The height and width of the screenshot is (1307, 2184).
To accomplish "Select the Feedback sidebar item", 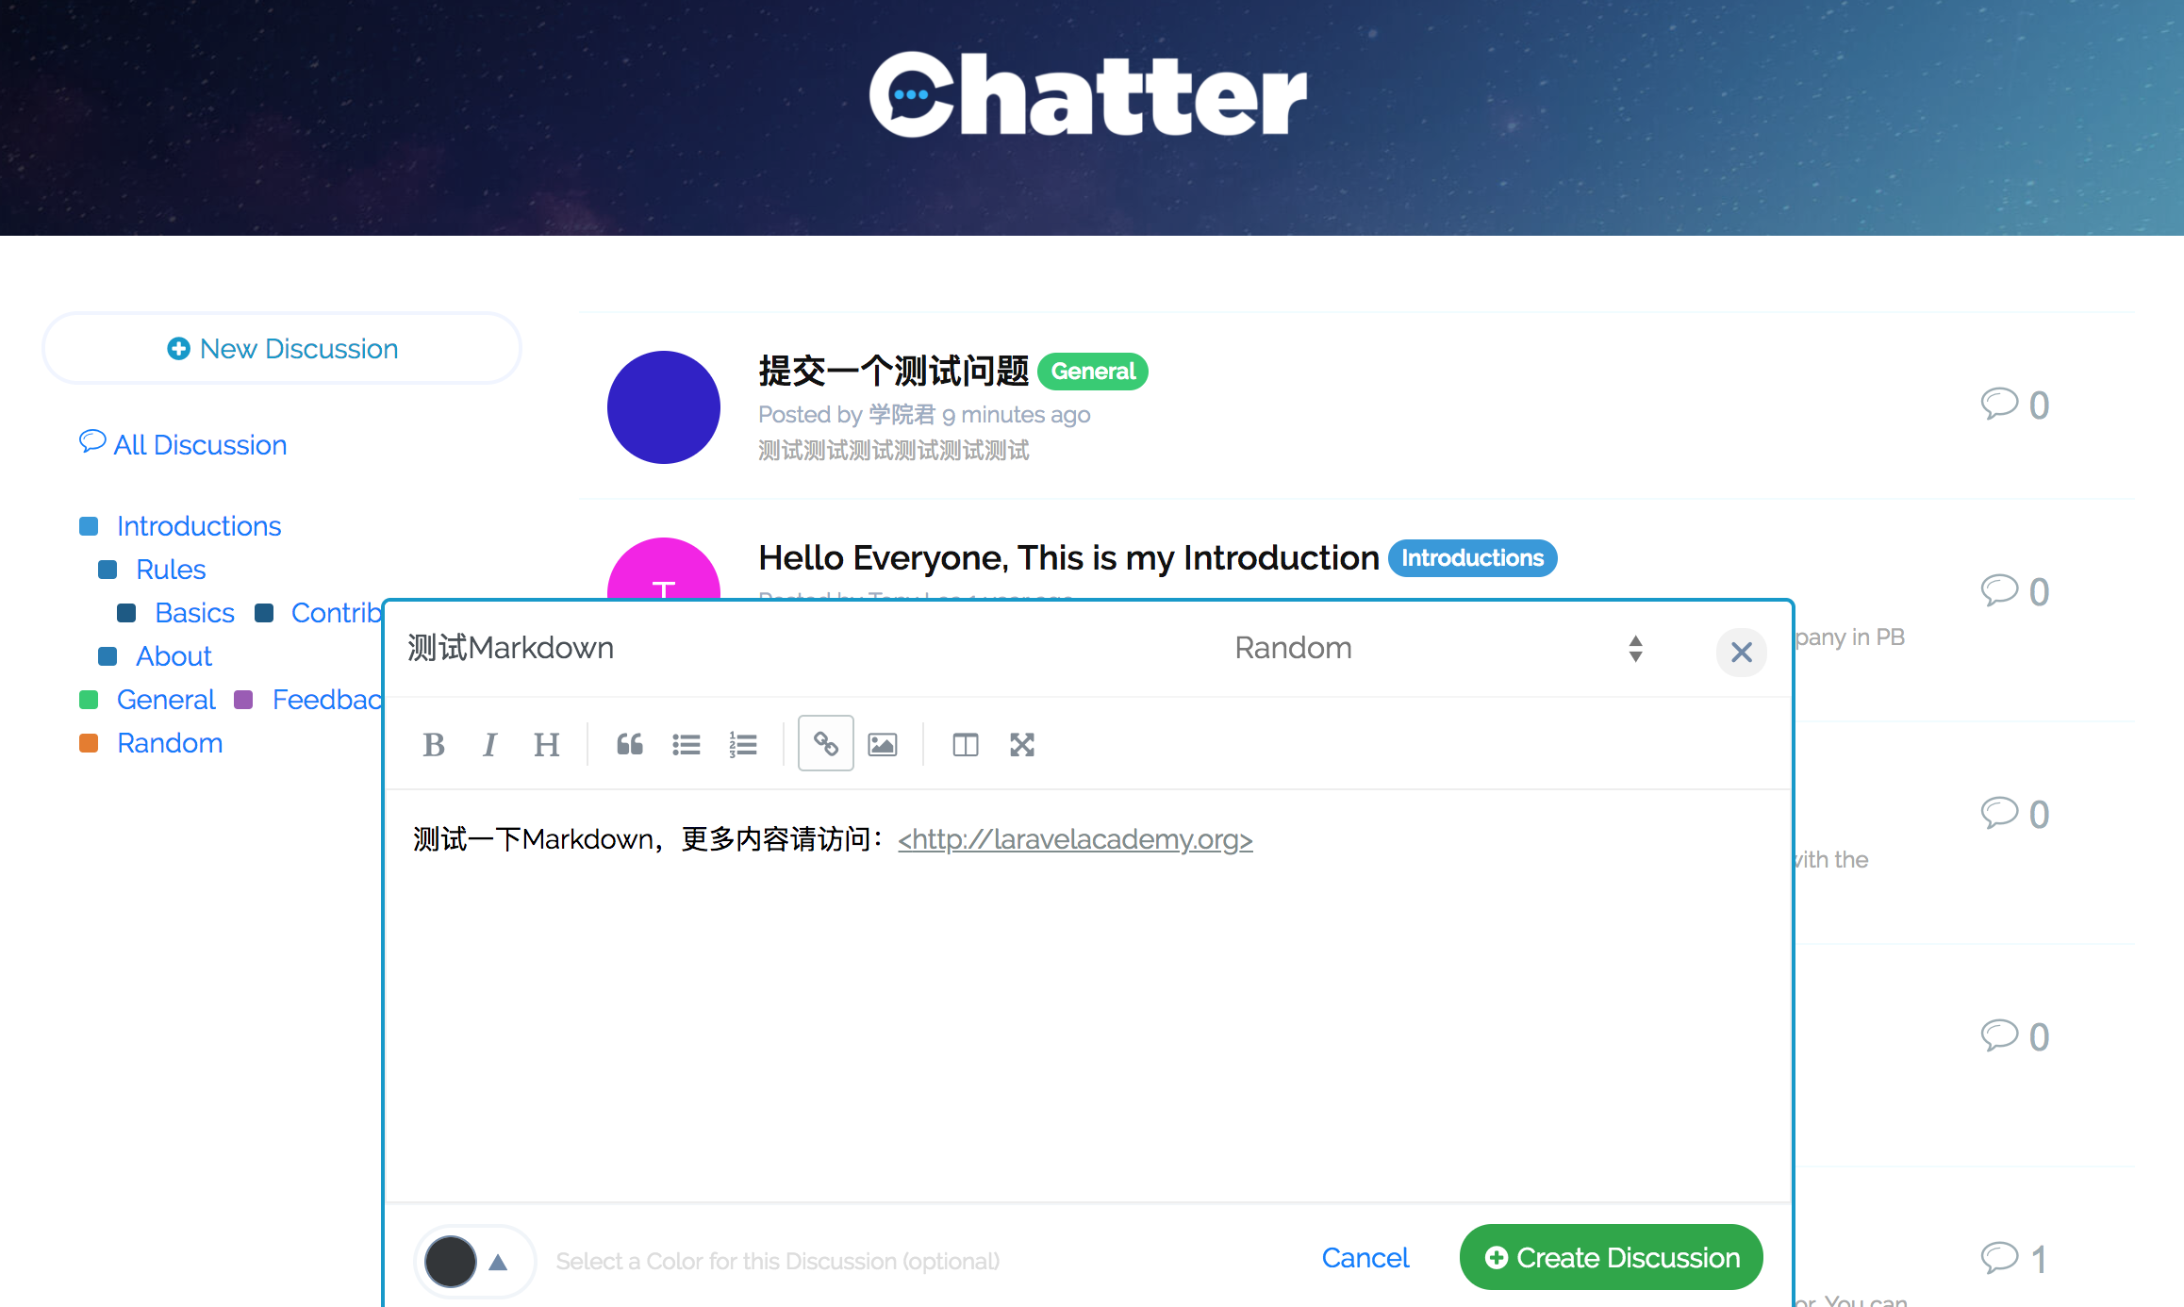I will click(x=326, y=699).
